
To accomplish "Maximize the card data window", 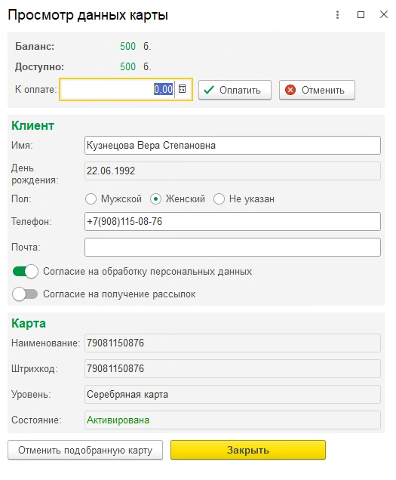I will tap(361, 14).
